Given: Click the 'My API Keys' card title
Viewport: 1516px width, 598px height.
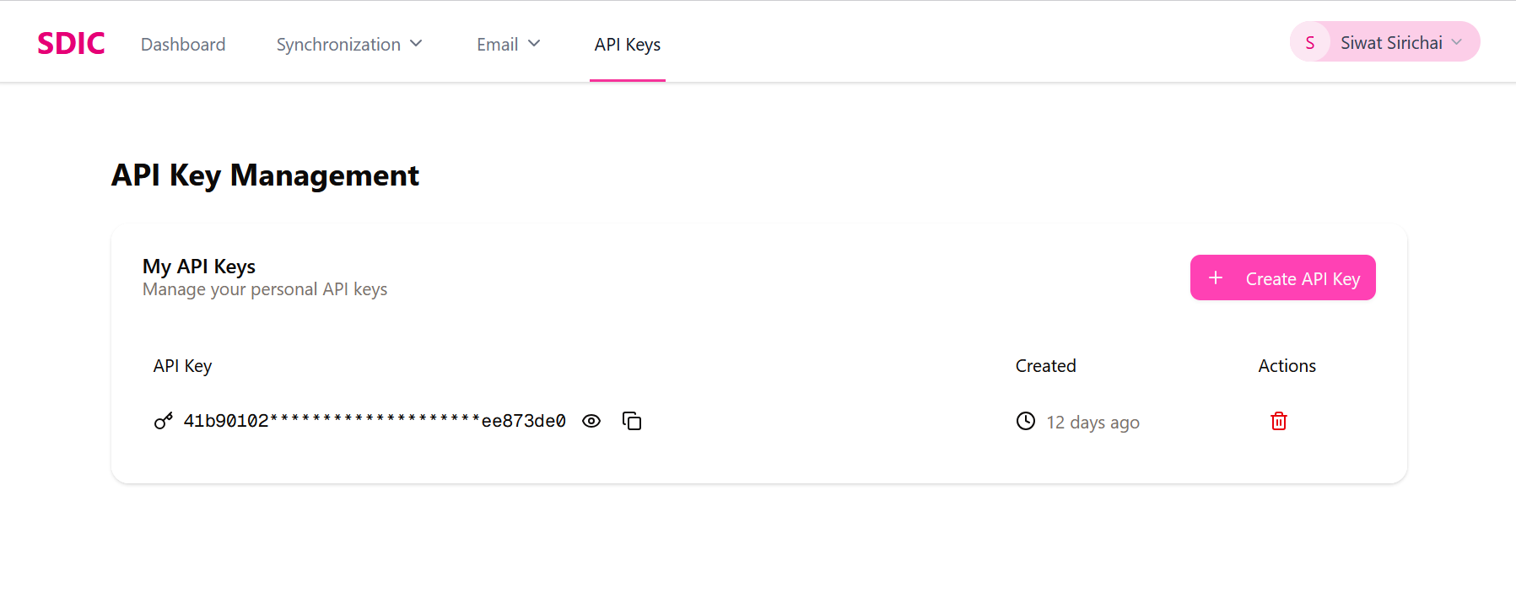Looking at the screenshot, I should 199,267.
